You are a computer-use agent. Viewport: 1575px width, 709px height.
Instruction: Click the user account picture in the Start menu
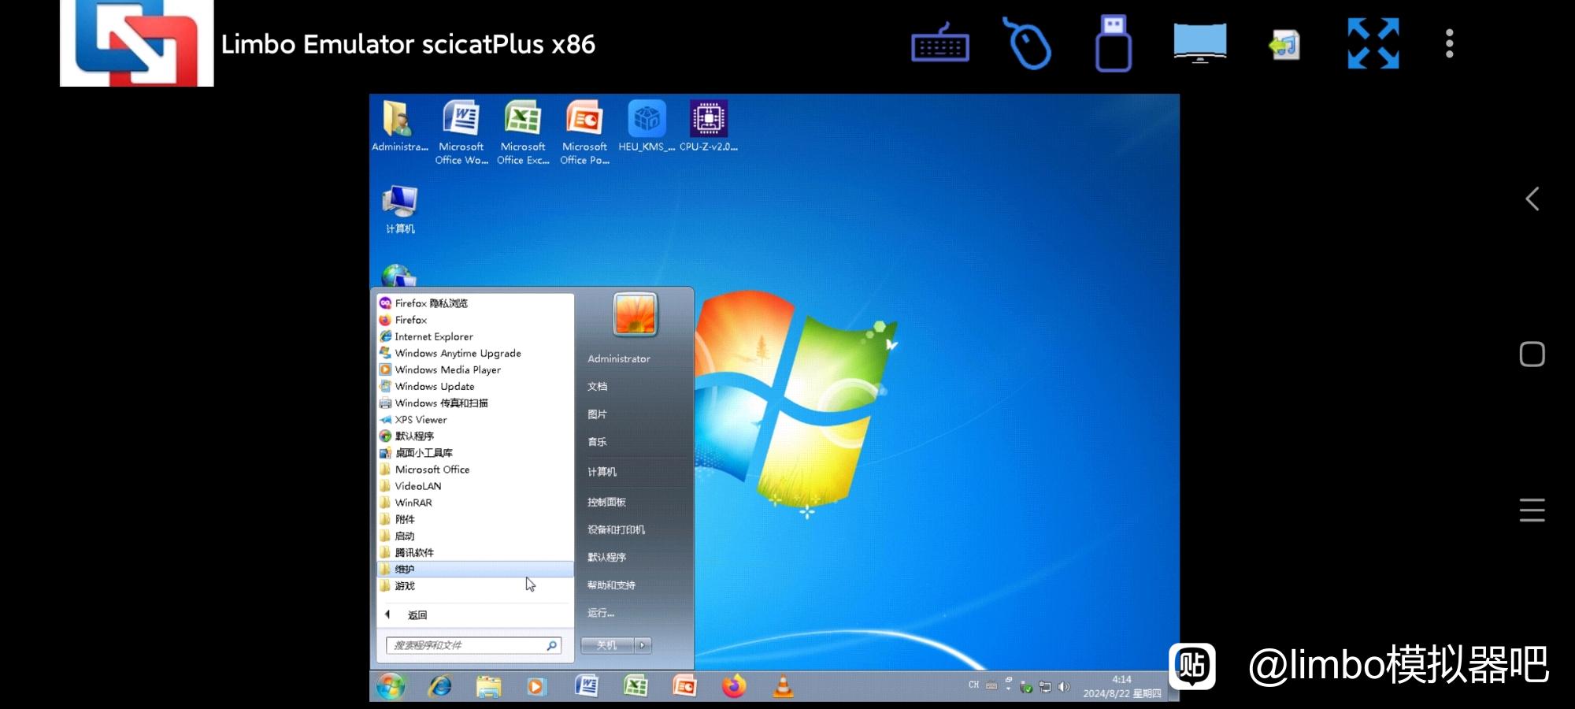(x=635, y=314)
